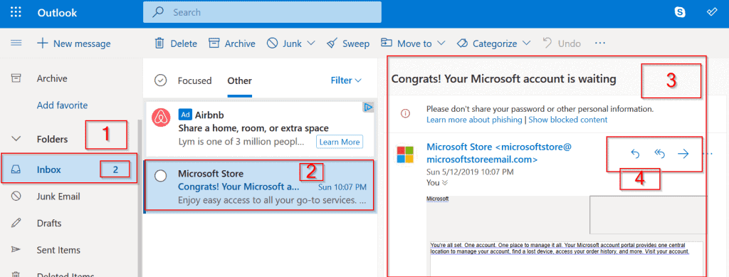Open the app launcher grid icon
The image size is (729, 277).
pos(16,13)
